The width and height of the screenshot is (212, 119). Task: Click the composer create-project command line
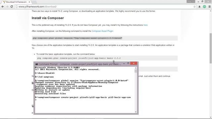83,97
